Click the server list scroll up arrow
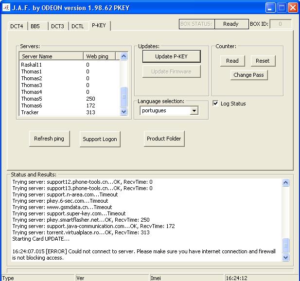 point(124,56)
